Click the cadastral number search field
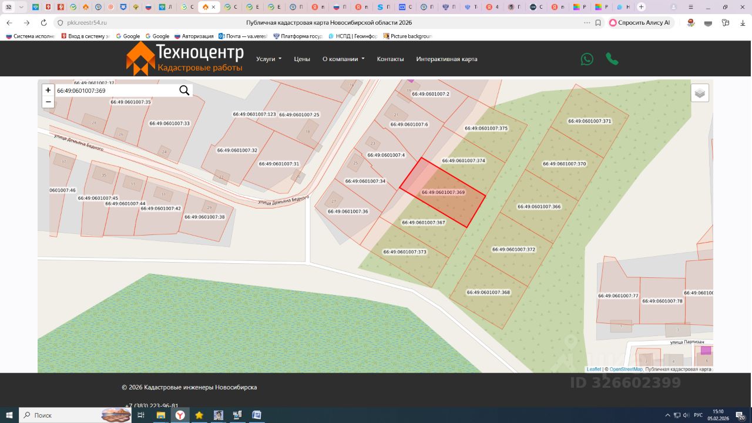The height and width of the screenshot is (423, 752). pos(116,90)
